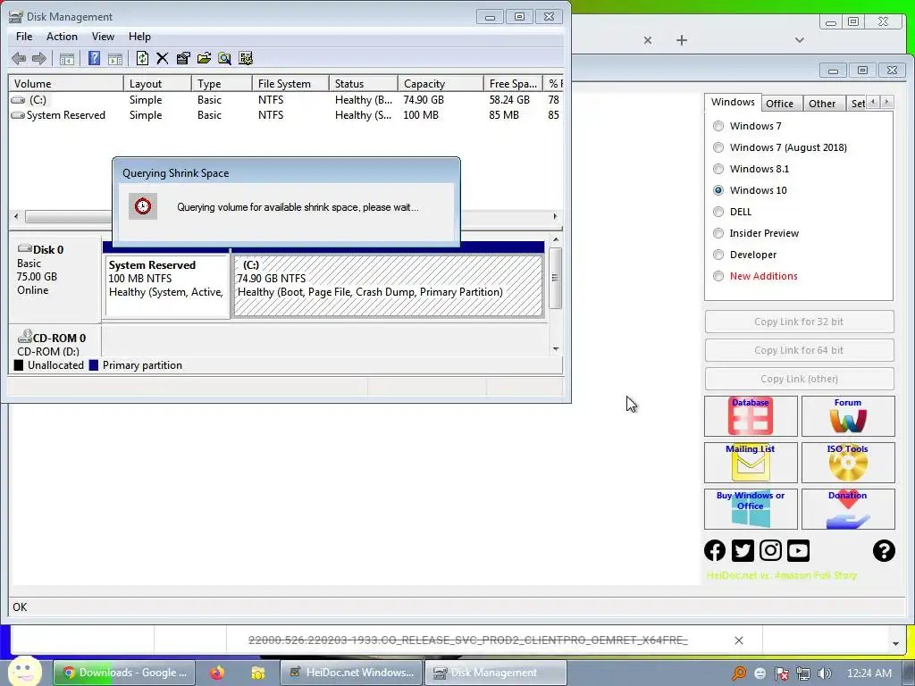Switch to the Windows tab in HeiDoc
The height and width of the screenshot is (686, 915).
(733, 102)
